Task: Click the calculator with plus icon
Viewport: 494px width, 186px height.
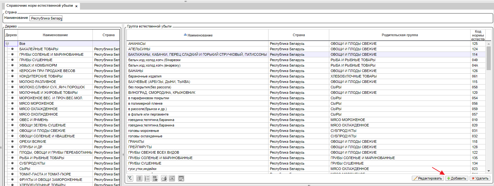Action: pyautogui.click(x=155, y=178)
